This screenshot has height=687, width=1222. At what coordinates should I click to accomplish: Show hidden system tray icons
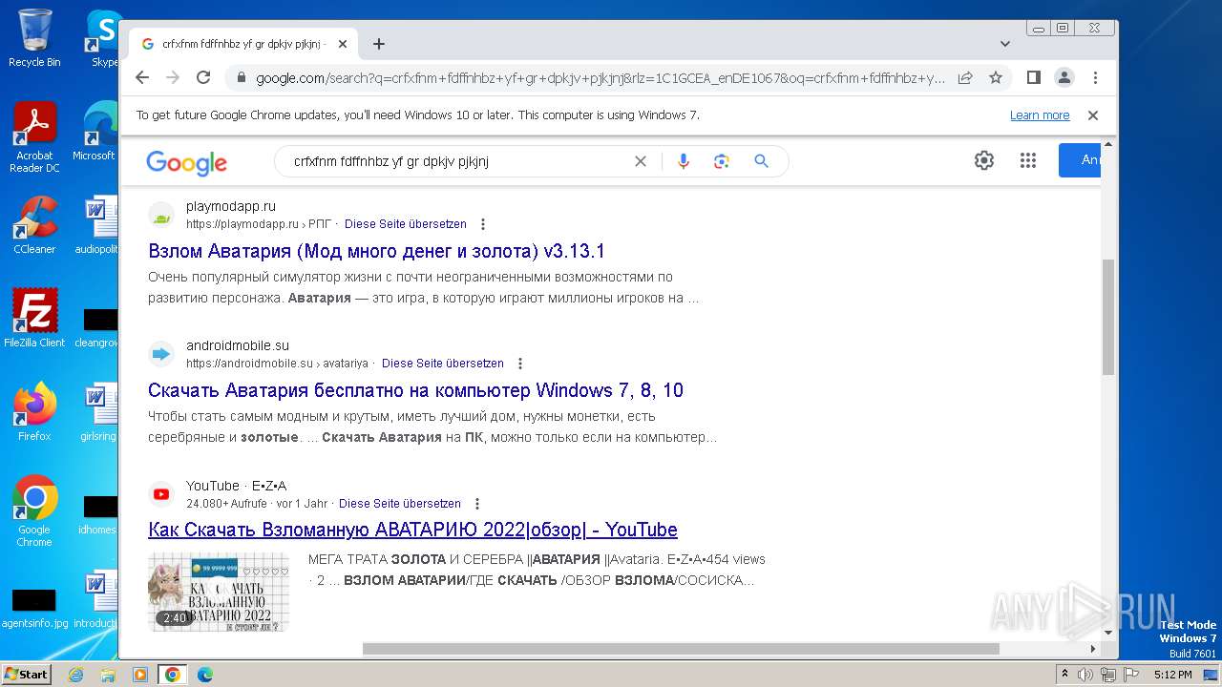point(1065,675)
